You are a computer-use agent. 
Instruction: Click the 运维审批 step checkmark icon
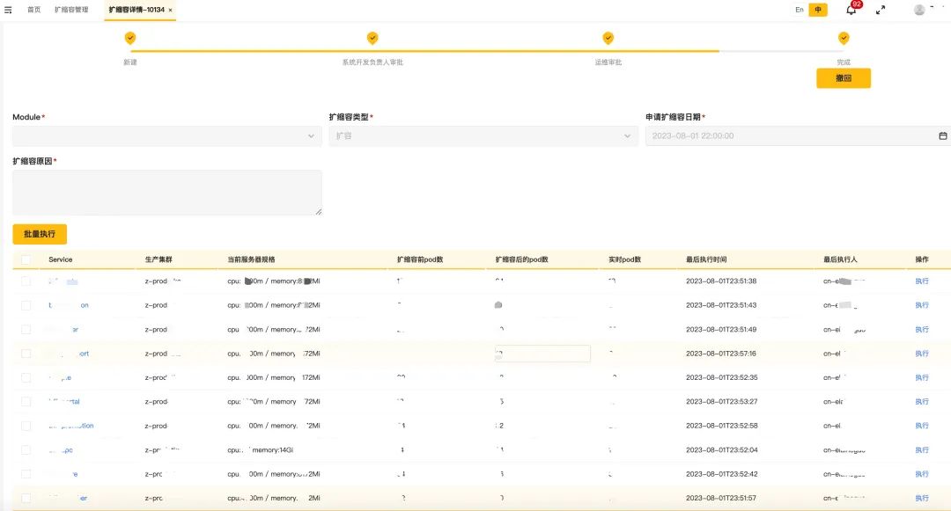(608, 38)
